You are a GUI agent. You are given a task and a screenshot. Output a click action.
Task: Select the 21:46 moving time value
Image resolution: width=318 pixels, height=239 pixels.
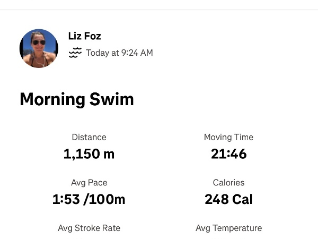[x=228, y=154]
